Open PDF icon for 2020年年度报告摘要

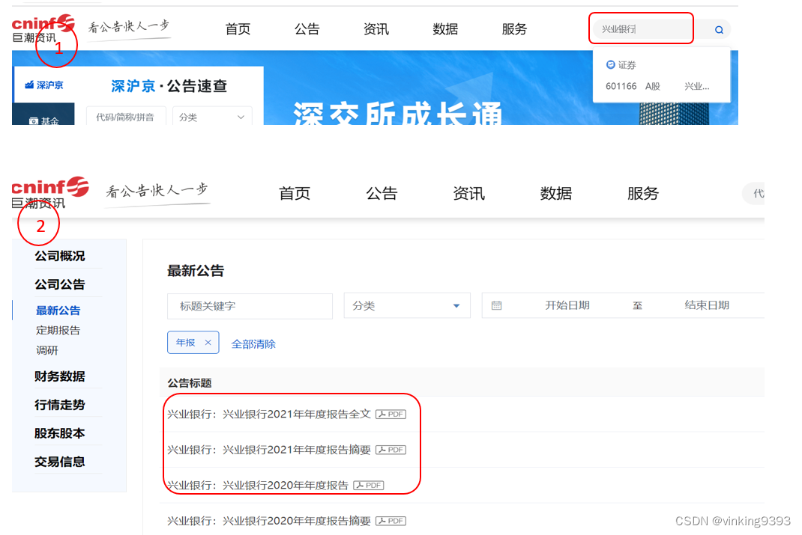click(x=391, y=521)
